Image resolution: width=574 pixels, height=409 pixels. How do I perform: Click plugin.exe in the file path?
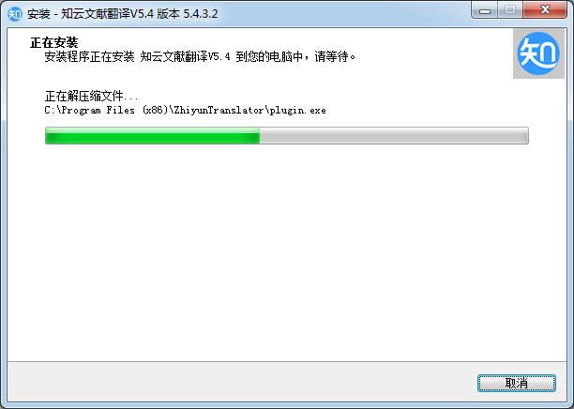point(297,110)
